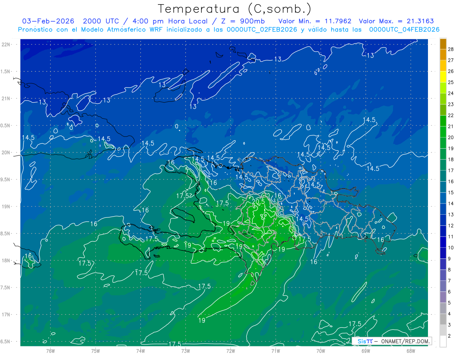Screen dimensions: 461x356
Task: Click the "2" value in the color legend
Action: [450, 336]
